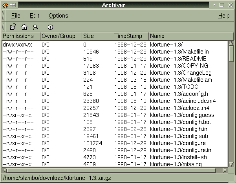
Task: Maximize the Archiver window
Action: click(222, 5)
